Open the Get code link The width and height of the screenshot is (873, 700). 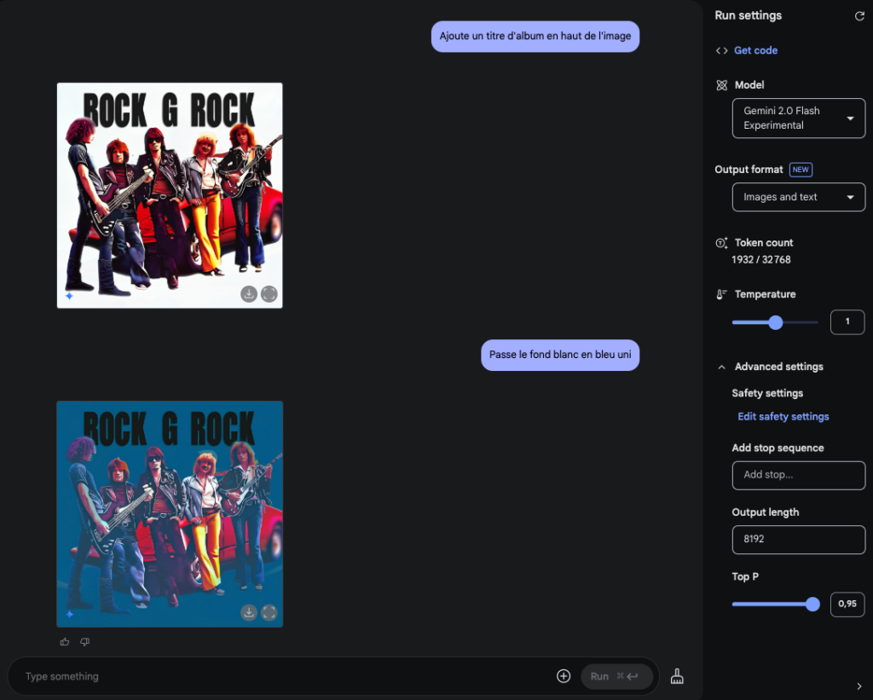click(755, 50)
